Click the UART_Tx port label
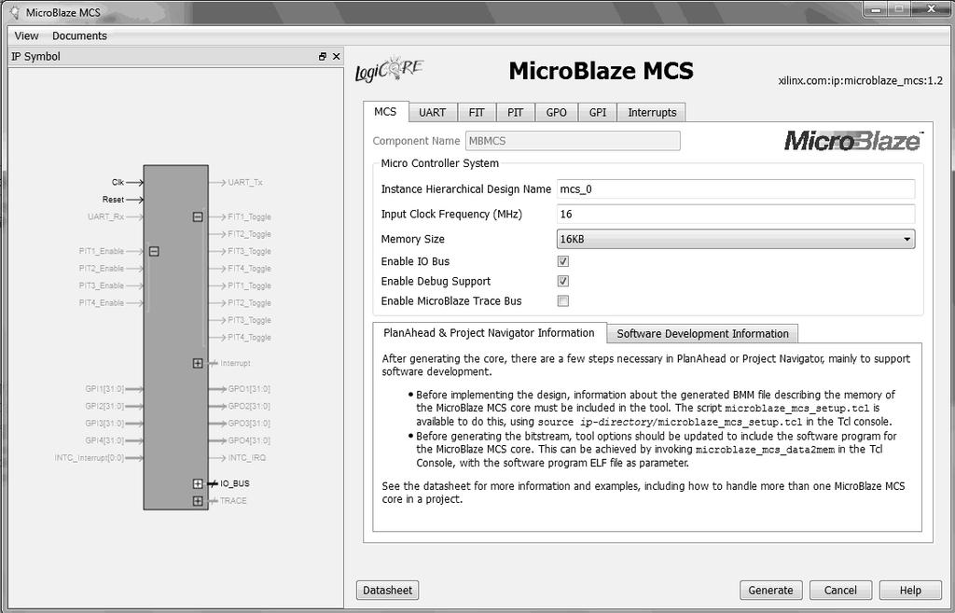 point(245,182)
